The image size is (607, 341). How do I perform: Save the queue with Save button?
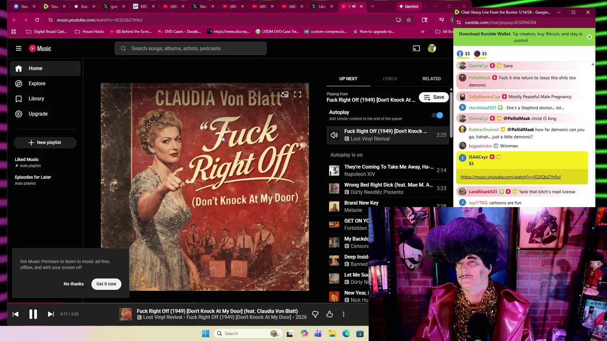(x=433, y=98)
